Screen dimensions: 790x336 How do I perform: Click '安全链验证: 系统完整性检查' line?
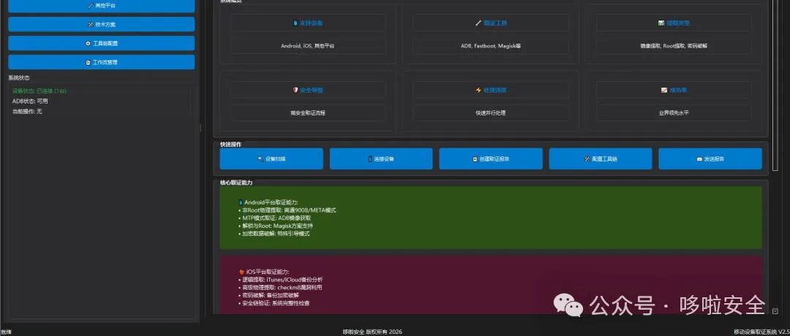(274, 303)
